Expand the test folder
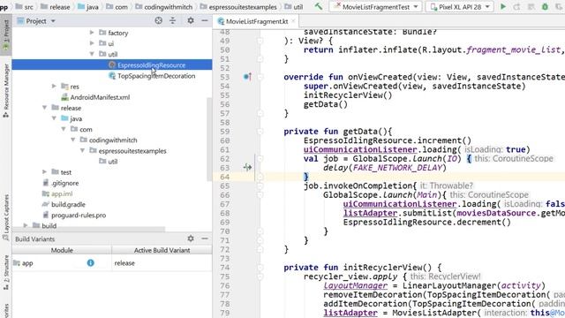The image size is (565, 318). pos(45,172)
